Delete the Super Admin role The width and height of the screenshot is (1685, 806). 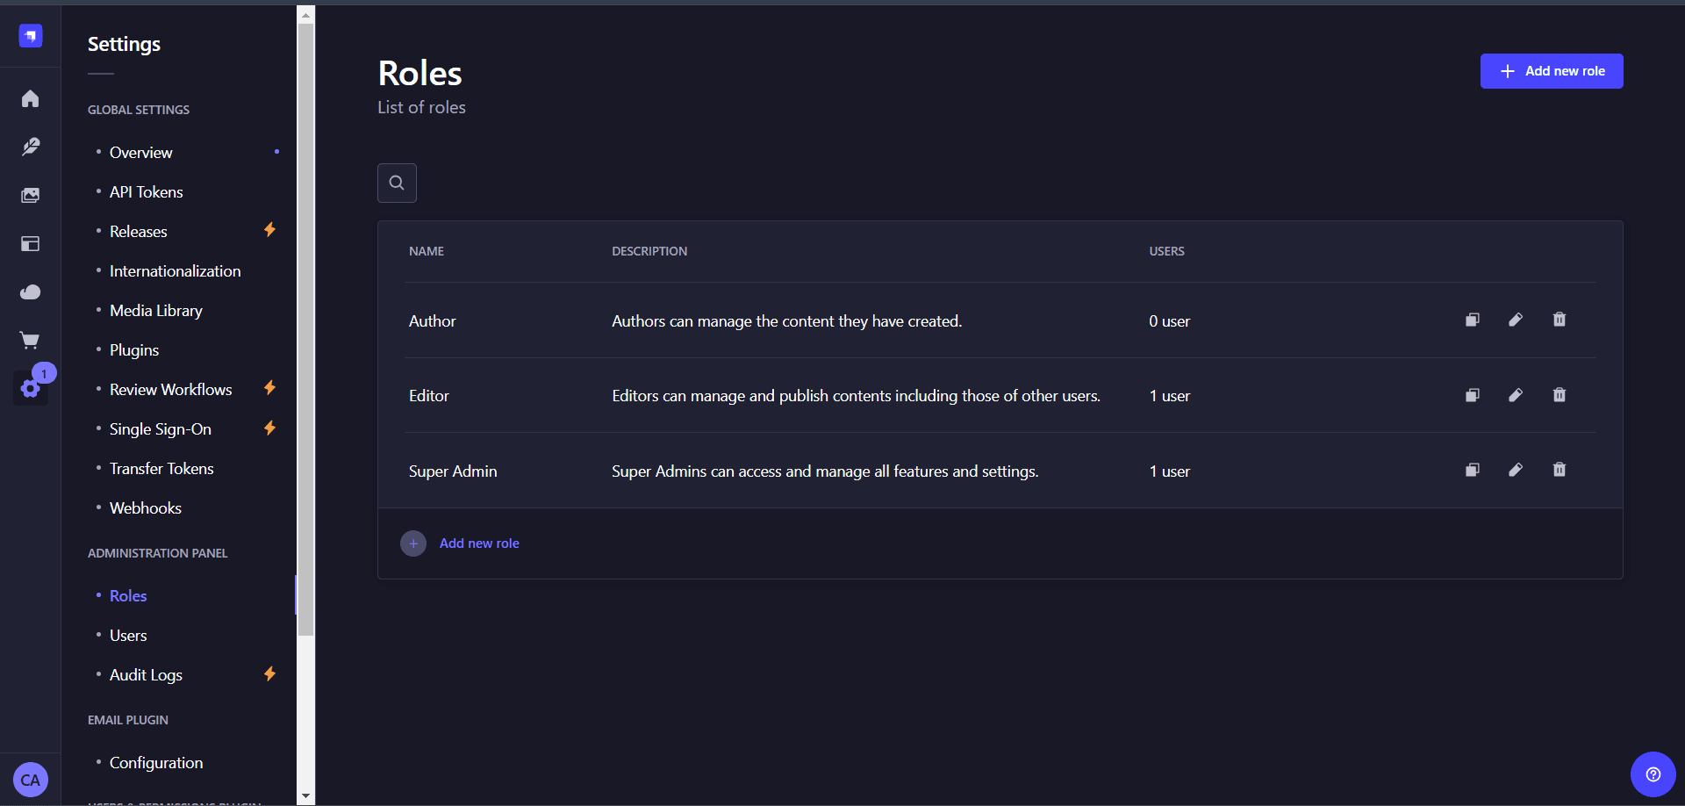1560,470
